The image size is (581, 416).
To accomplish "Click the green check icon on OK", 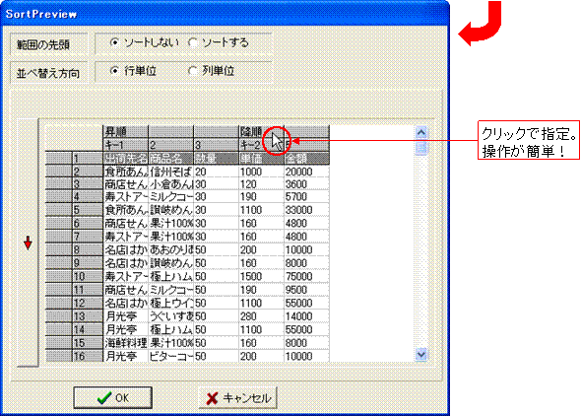I will (x=103, y=398).
